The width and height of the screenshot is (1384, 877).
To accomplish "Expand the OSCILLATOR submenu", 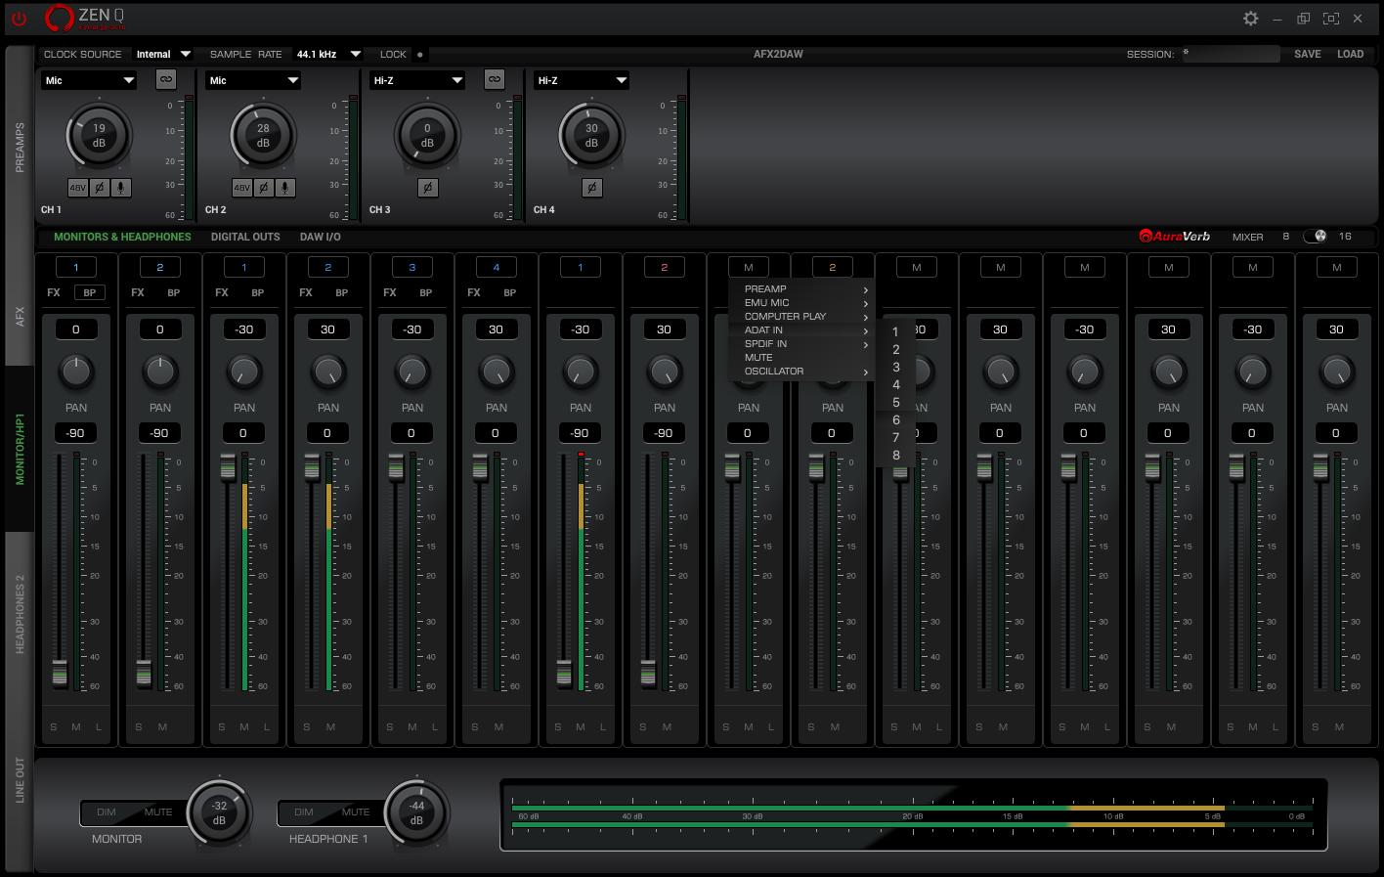I will click(x=802, y=372).
